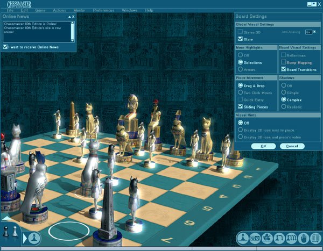Open the Preferences menu
The width and height of the screenshot is (323, 251).
[103, 10]
